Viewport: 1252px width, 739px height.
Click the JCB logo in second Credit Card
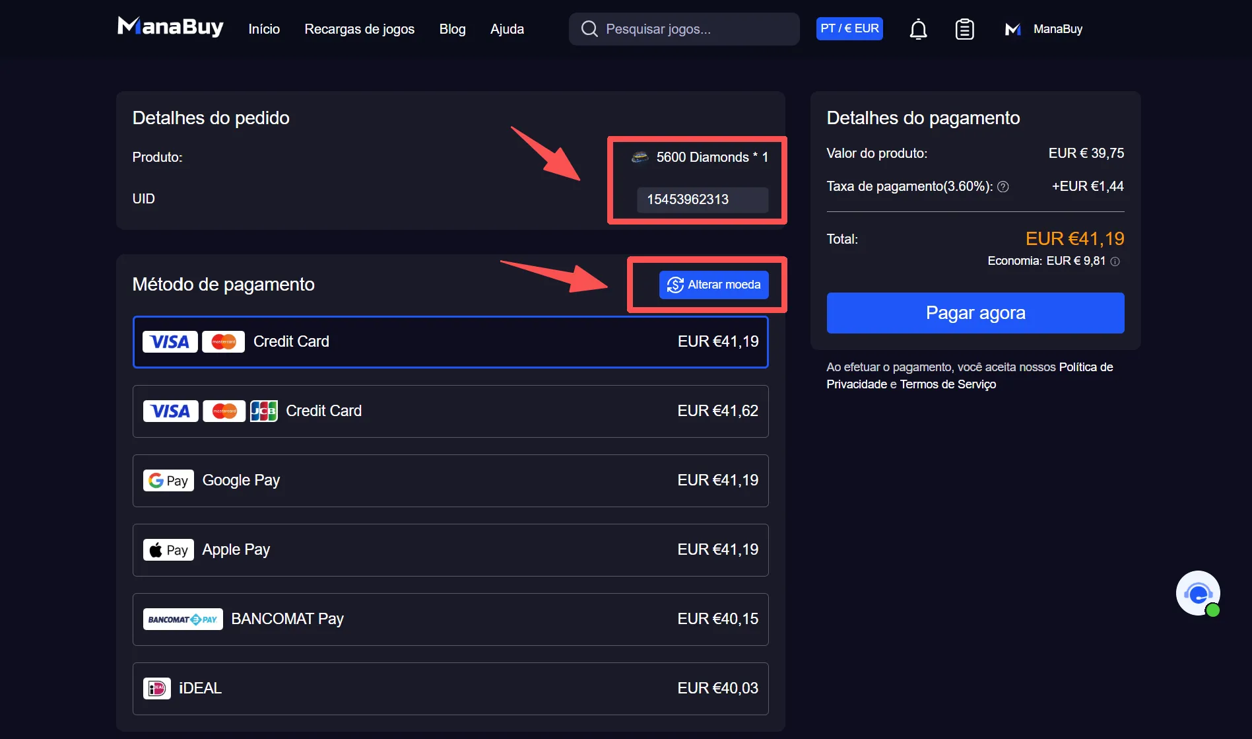[x=263, y=411]
